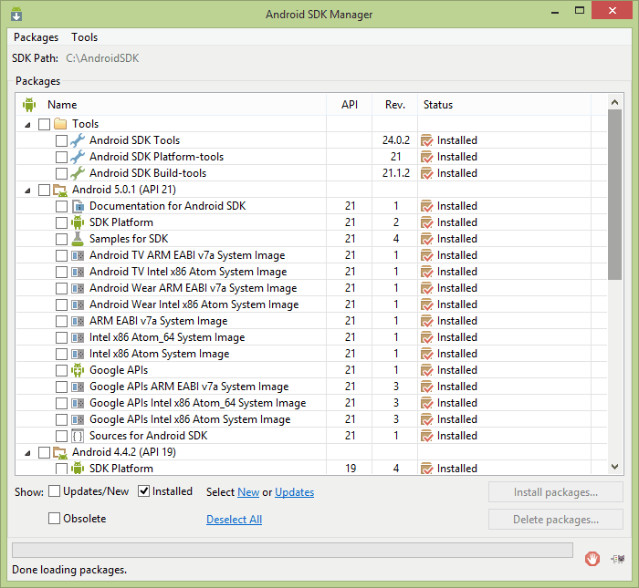Click the Tools folder icon
The width and height of the screenshot is (639, 588).
pos(60,124)
